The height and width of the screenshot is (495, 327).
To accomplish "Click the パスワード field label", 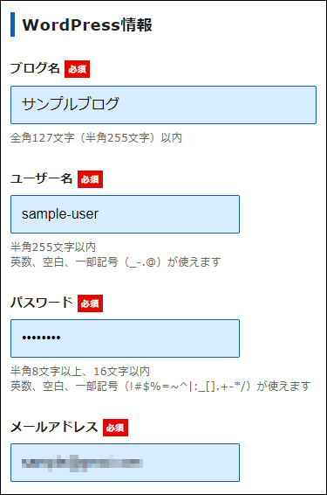I will (42, 303).
